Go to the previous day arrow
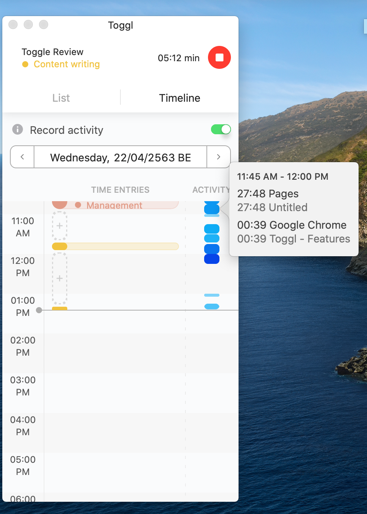Screen dimensions: 367x514 tap(22, 157)
